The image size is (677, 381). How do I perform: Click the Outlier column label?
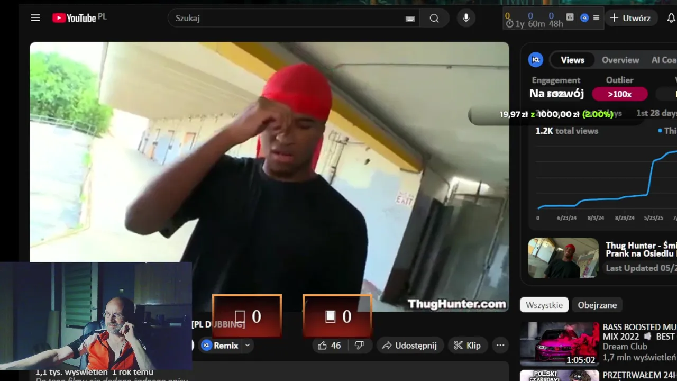tap(619, 80)
